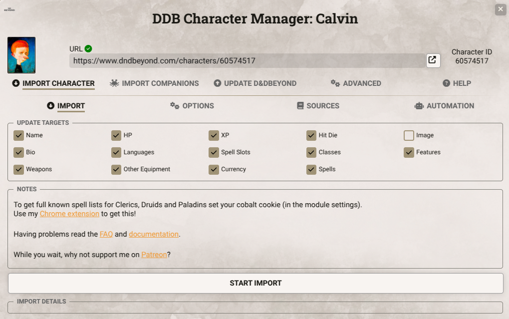Screen dimensions: 509x319
Task: Click the 'URL' label text
Action: (x=76, y=49)
